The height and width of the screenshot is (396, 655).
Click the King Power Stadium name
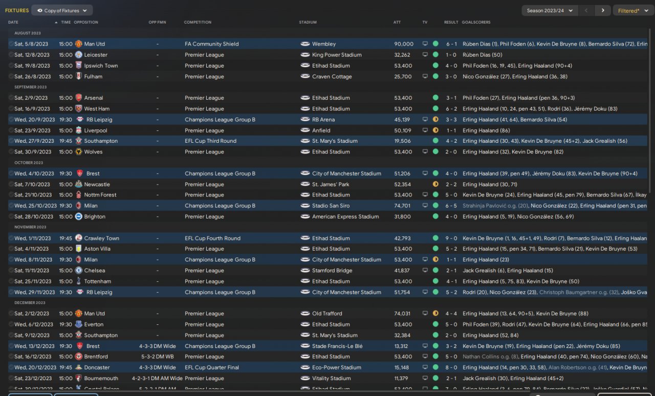[x=337, y=55]
